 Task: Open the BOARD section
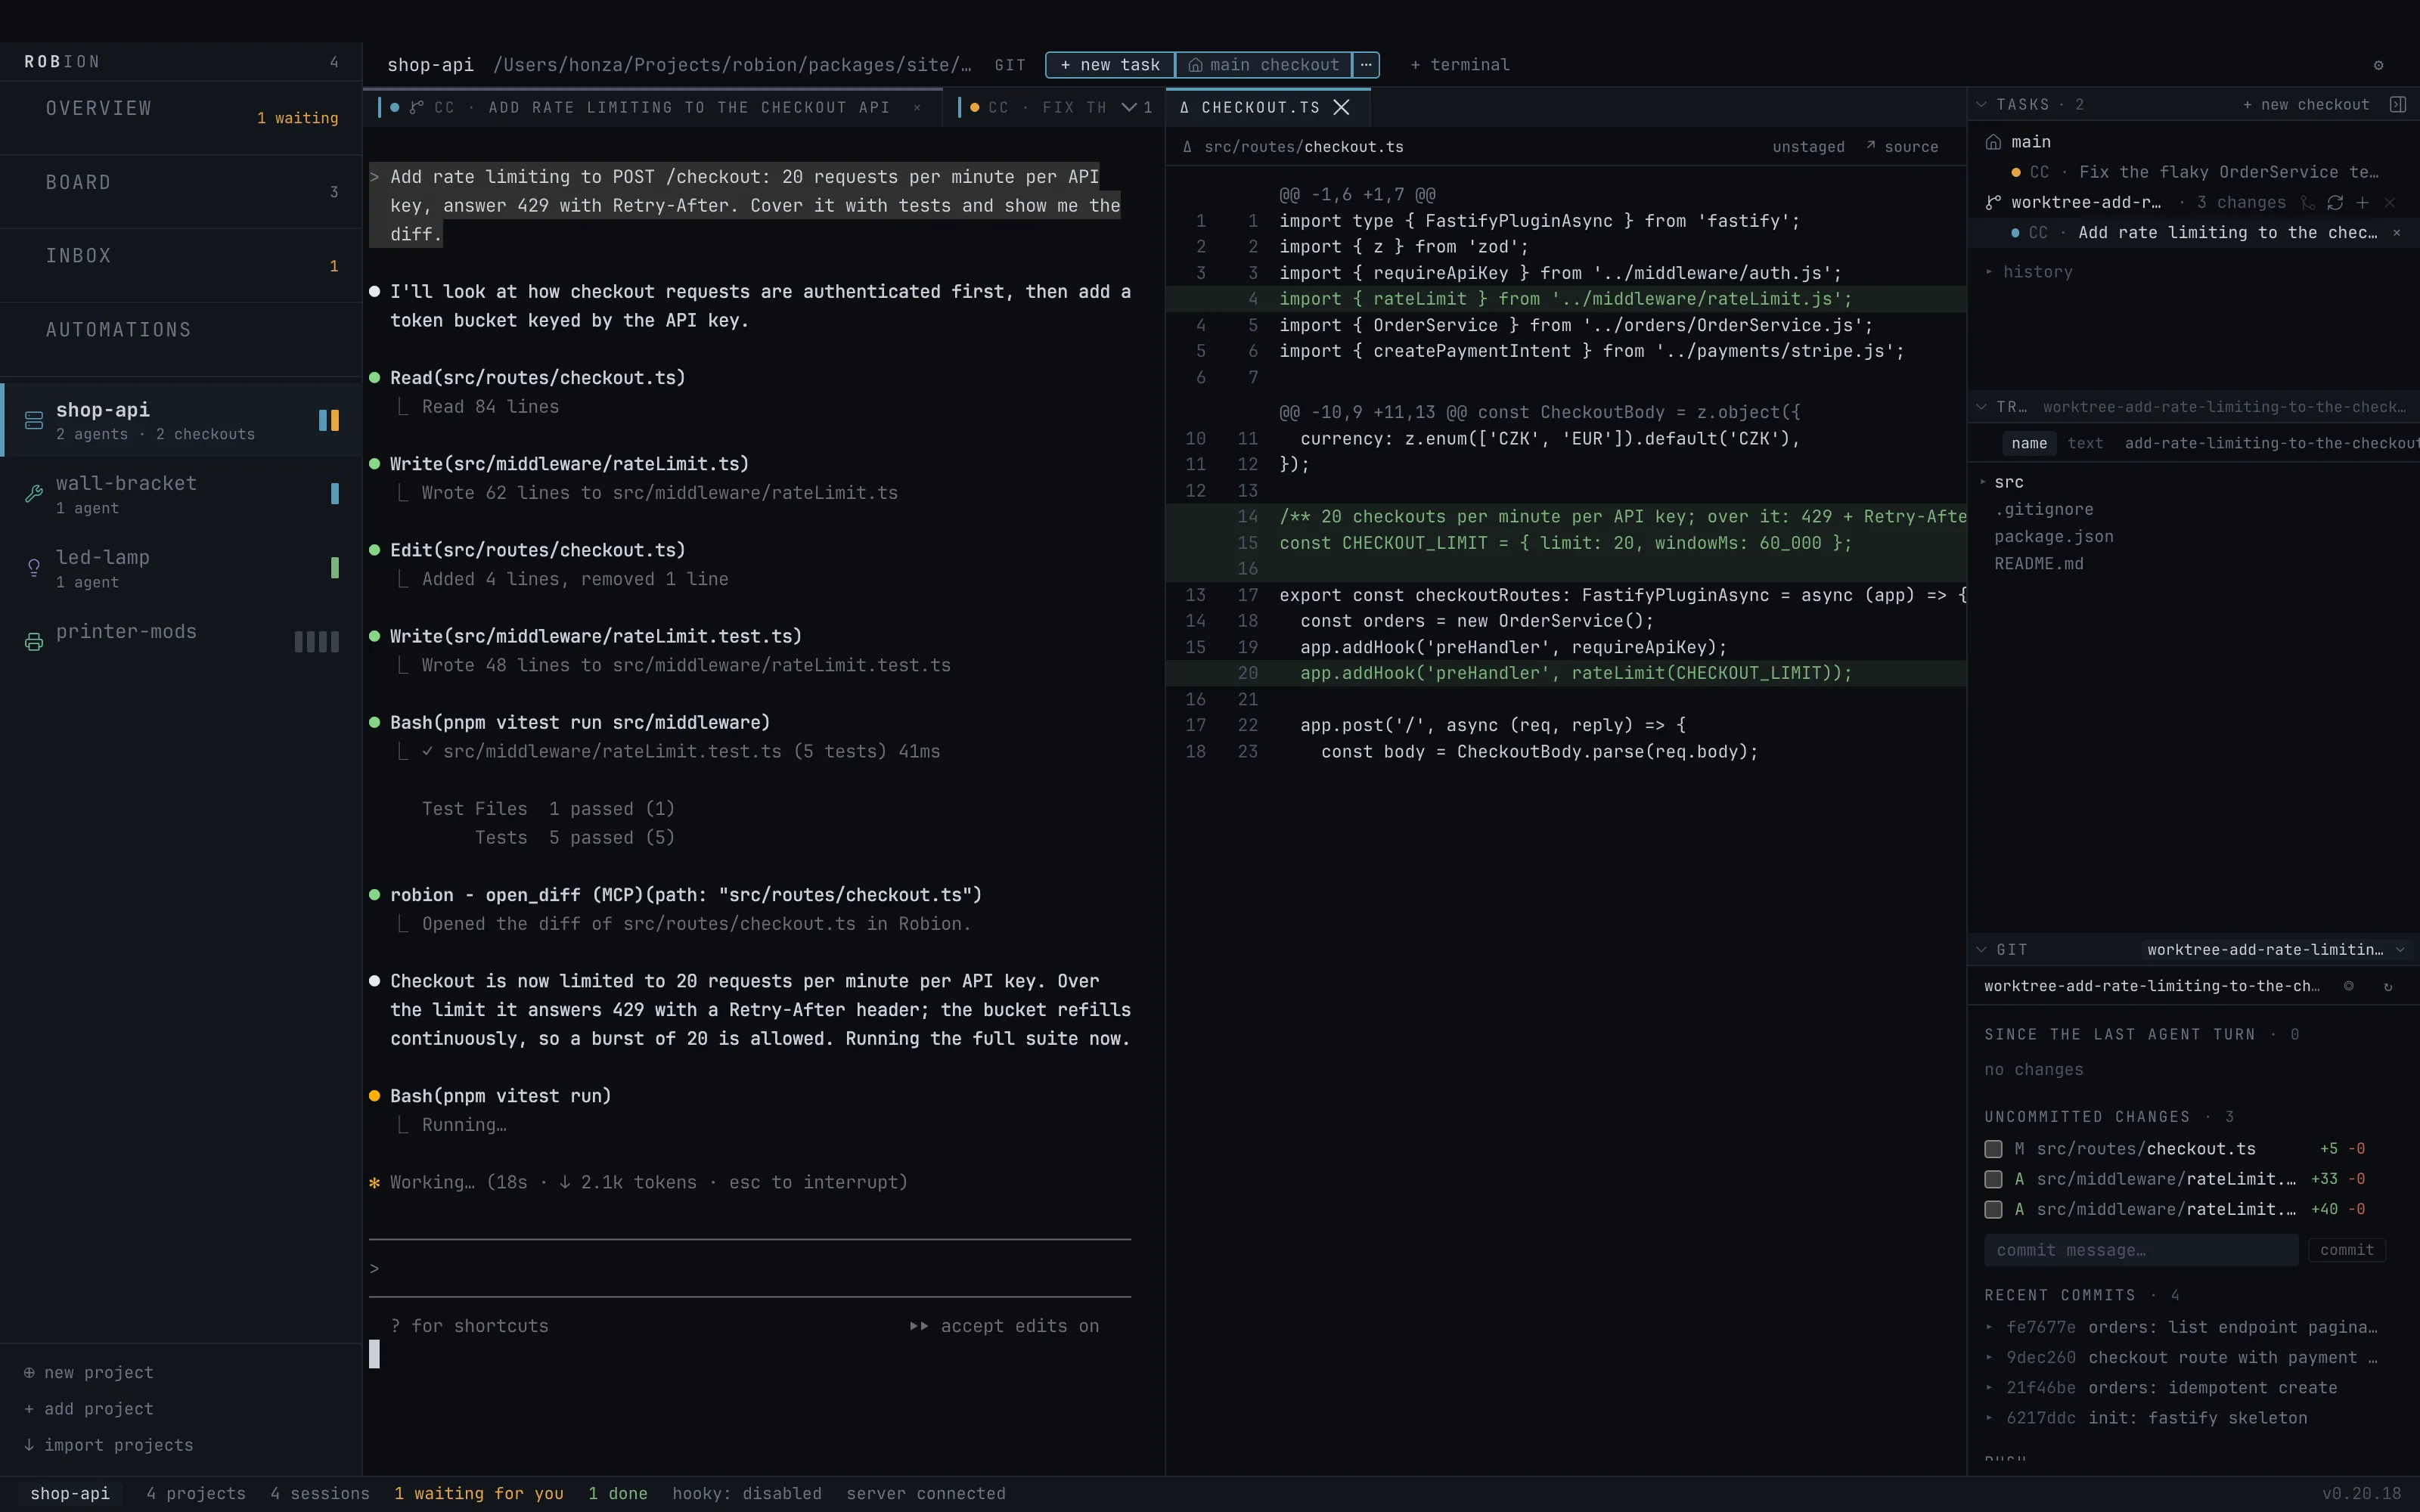coord(181,191)
